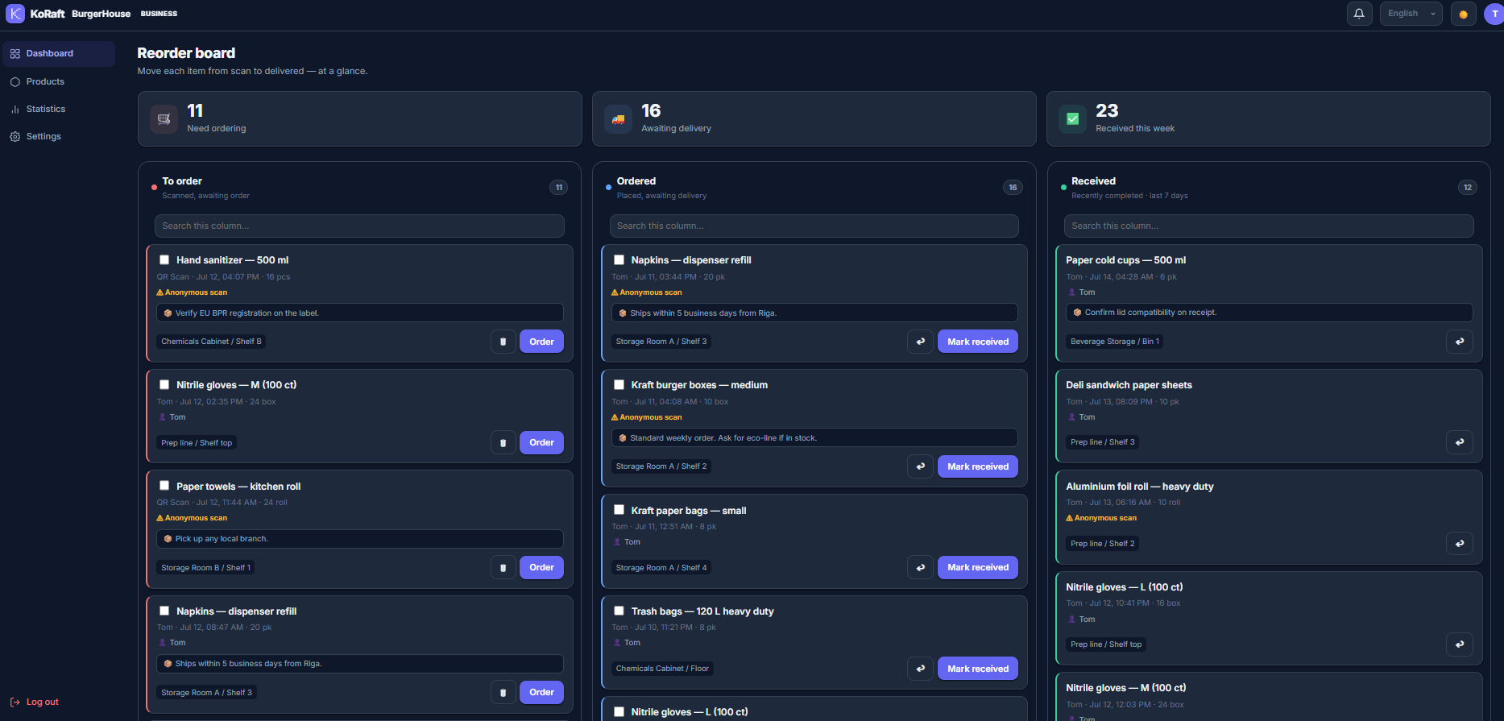The height and width of the screenshot is (721, 1504).
Task: Open Products in sidebar
Action: [x=59, y=81]
